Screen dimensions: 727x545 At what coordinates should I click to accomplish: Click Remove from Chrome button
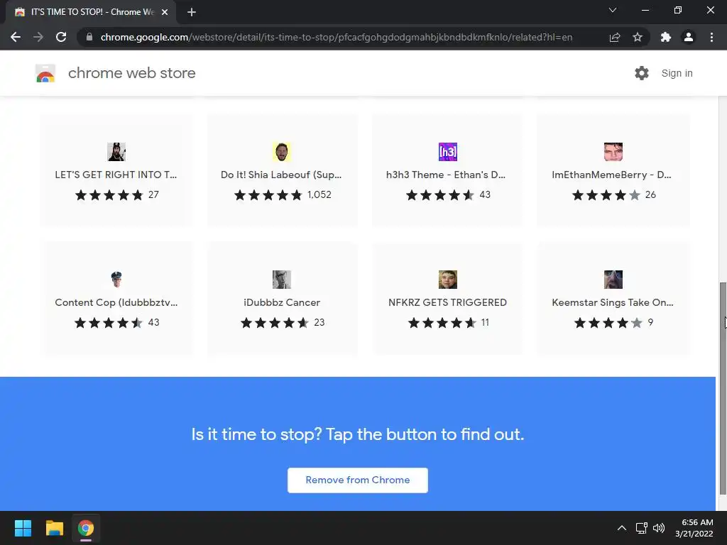(x=358, y=480)
